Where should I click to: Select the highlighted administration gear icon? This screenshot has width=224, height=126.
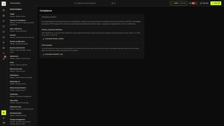pyautogui.click(x=4, y=113)
